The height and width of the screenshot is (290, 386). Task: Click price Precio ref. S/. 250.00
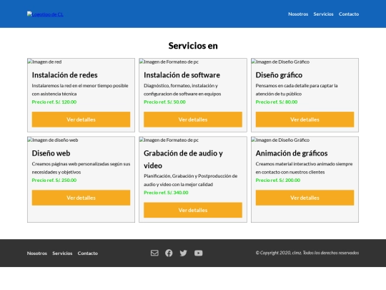54,180
